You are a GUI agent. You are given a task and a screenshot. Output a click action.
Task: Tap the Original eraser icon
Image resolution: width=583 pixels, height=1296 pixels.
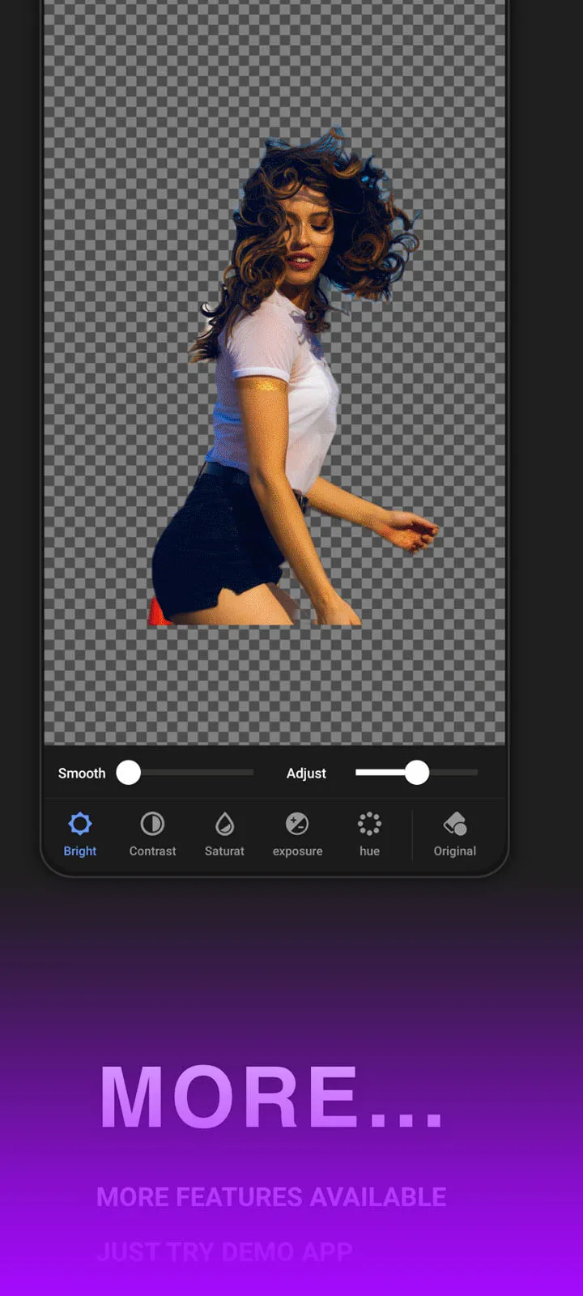pyautogui.click(x=455, y=825)
